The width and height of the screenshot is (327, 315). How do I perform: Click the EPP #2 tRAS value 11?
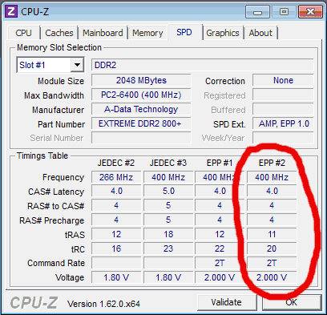(x=272, y=234)
